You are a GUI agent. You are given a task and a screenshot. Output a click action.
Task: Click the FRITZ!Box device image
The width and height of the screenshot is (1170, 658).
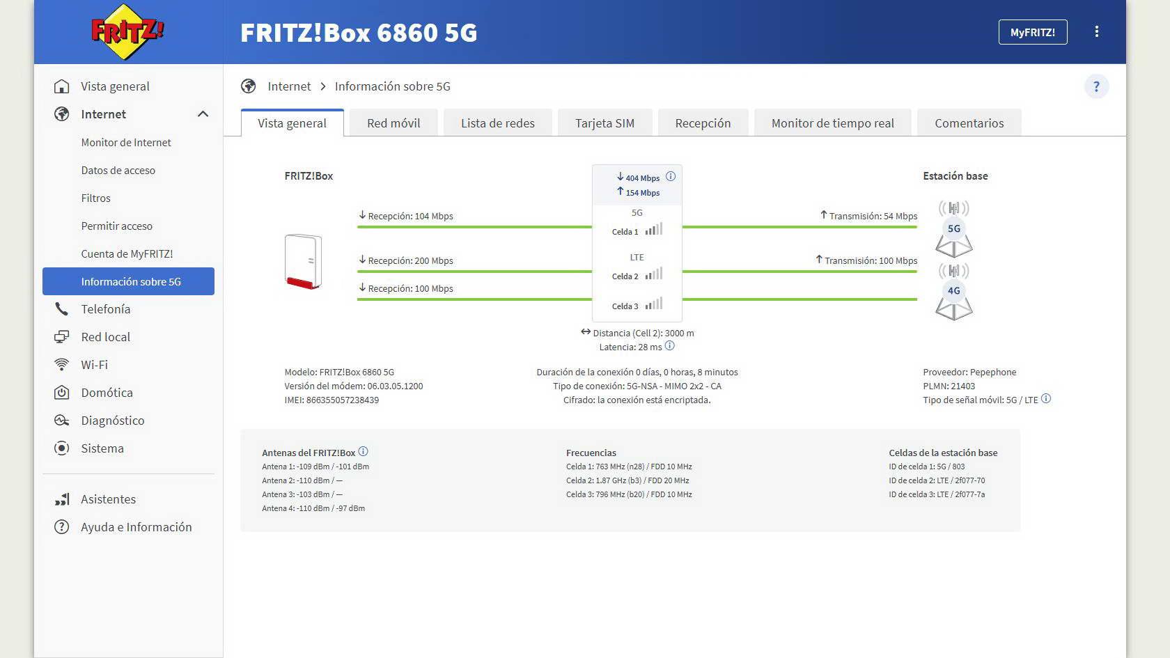pyautogui.click(x=304, y=262)
